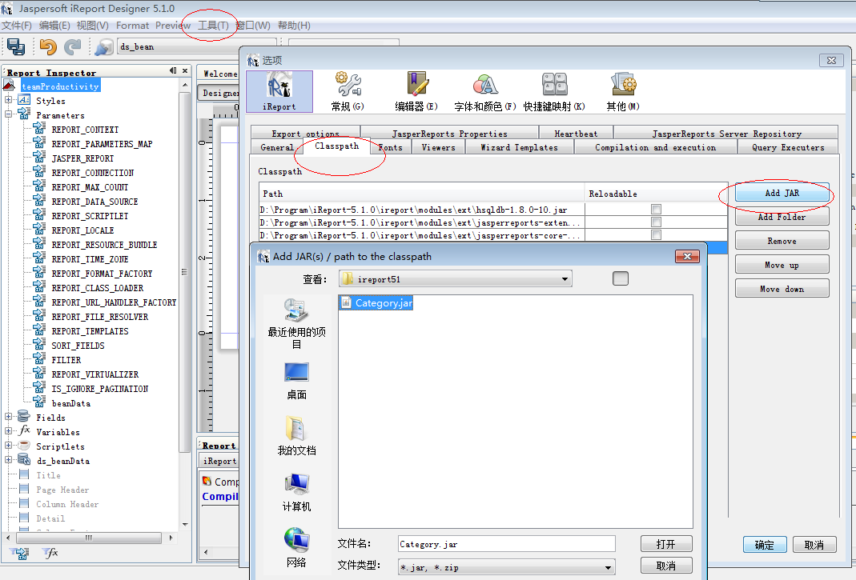
Task: Go to 网络 network location
Action: click(296, 548)
